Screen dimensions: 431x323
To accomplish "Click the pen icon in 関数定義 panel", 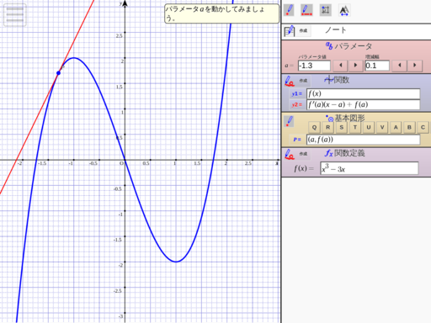I will click(289, 154).
